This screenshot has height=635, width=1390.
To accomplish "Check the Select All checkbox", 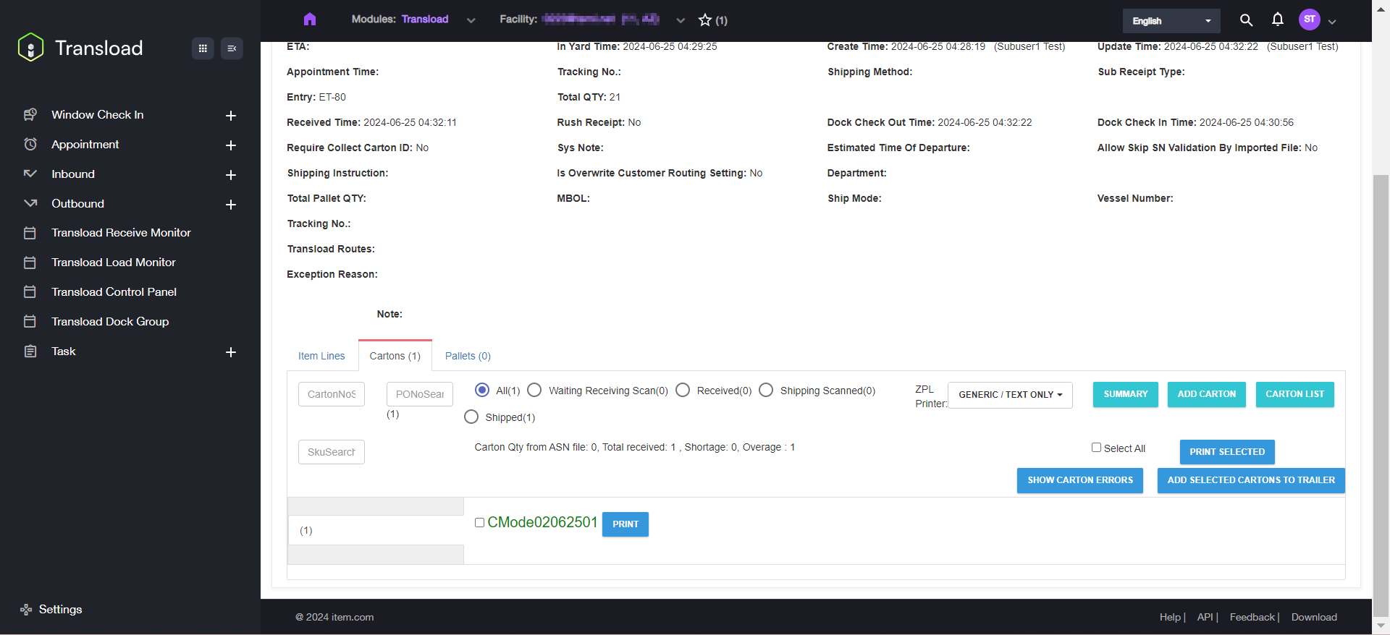I will point(1096,448).
